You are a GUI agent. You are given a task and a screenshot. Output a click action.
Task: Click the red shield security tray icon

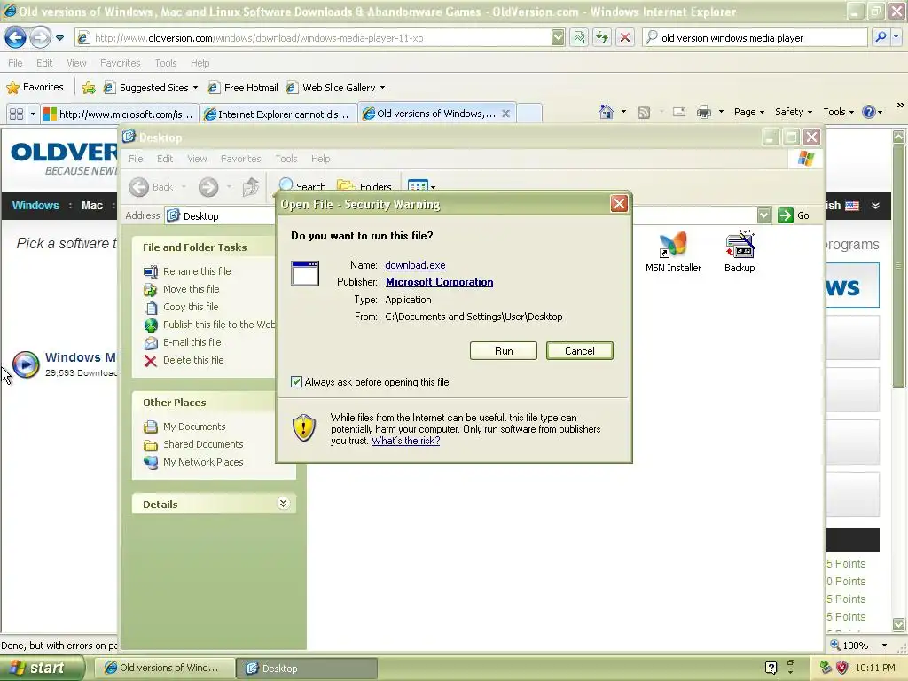coord(841,668)
